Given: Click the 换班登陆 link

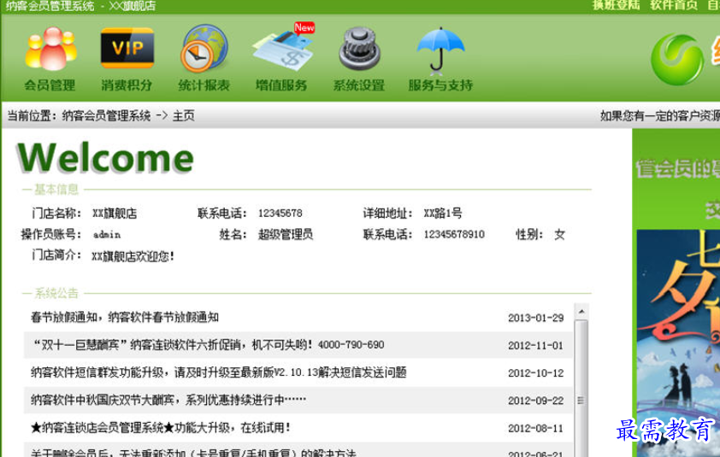Looking at the screenshot, I should tap(616, 5).
